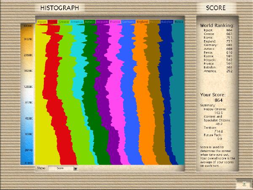Click the America label above the graph
This screenshot has width=253, height=190.
(x=77, y=22)
